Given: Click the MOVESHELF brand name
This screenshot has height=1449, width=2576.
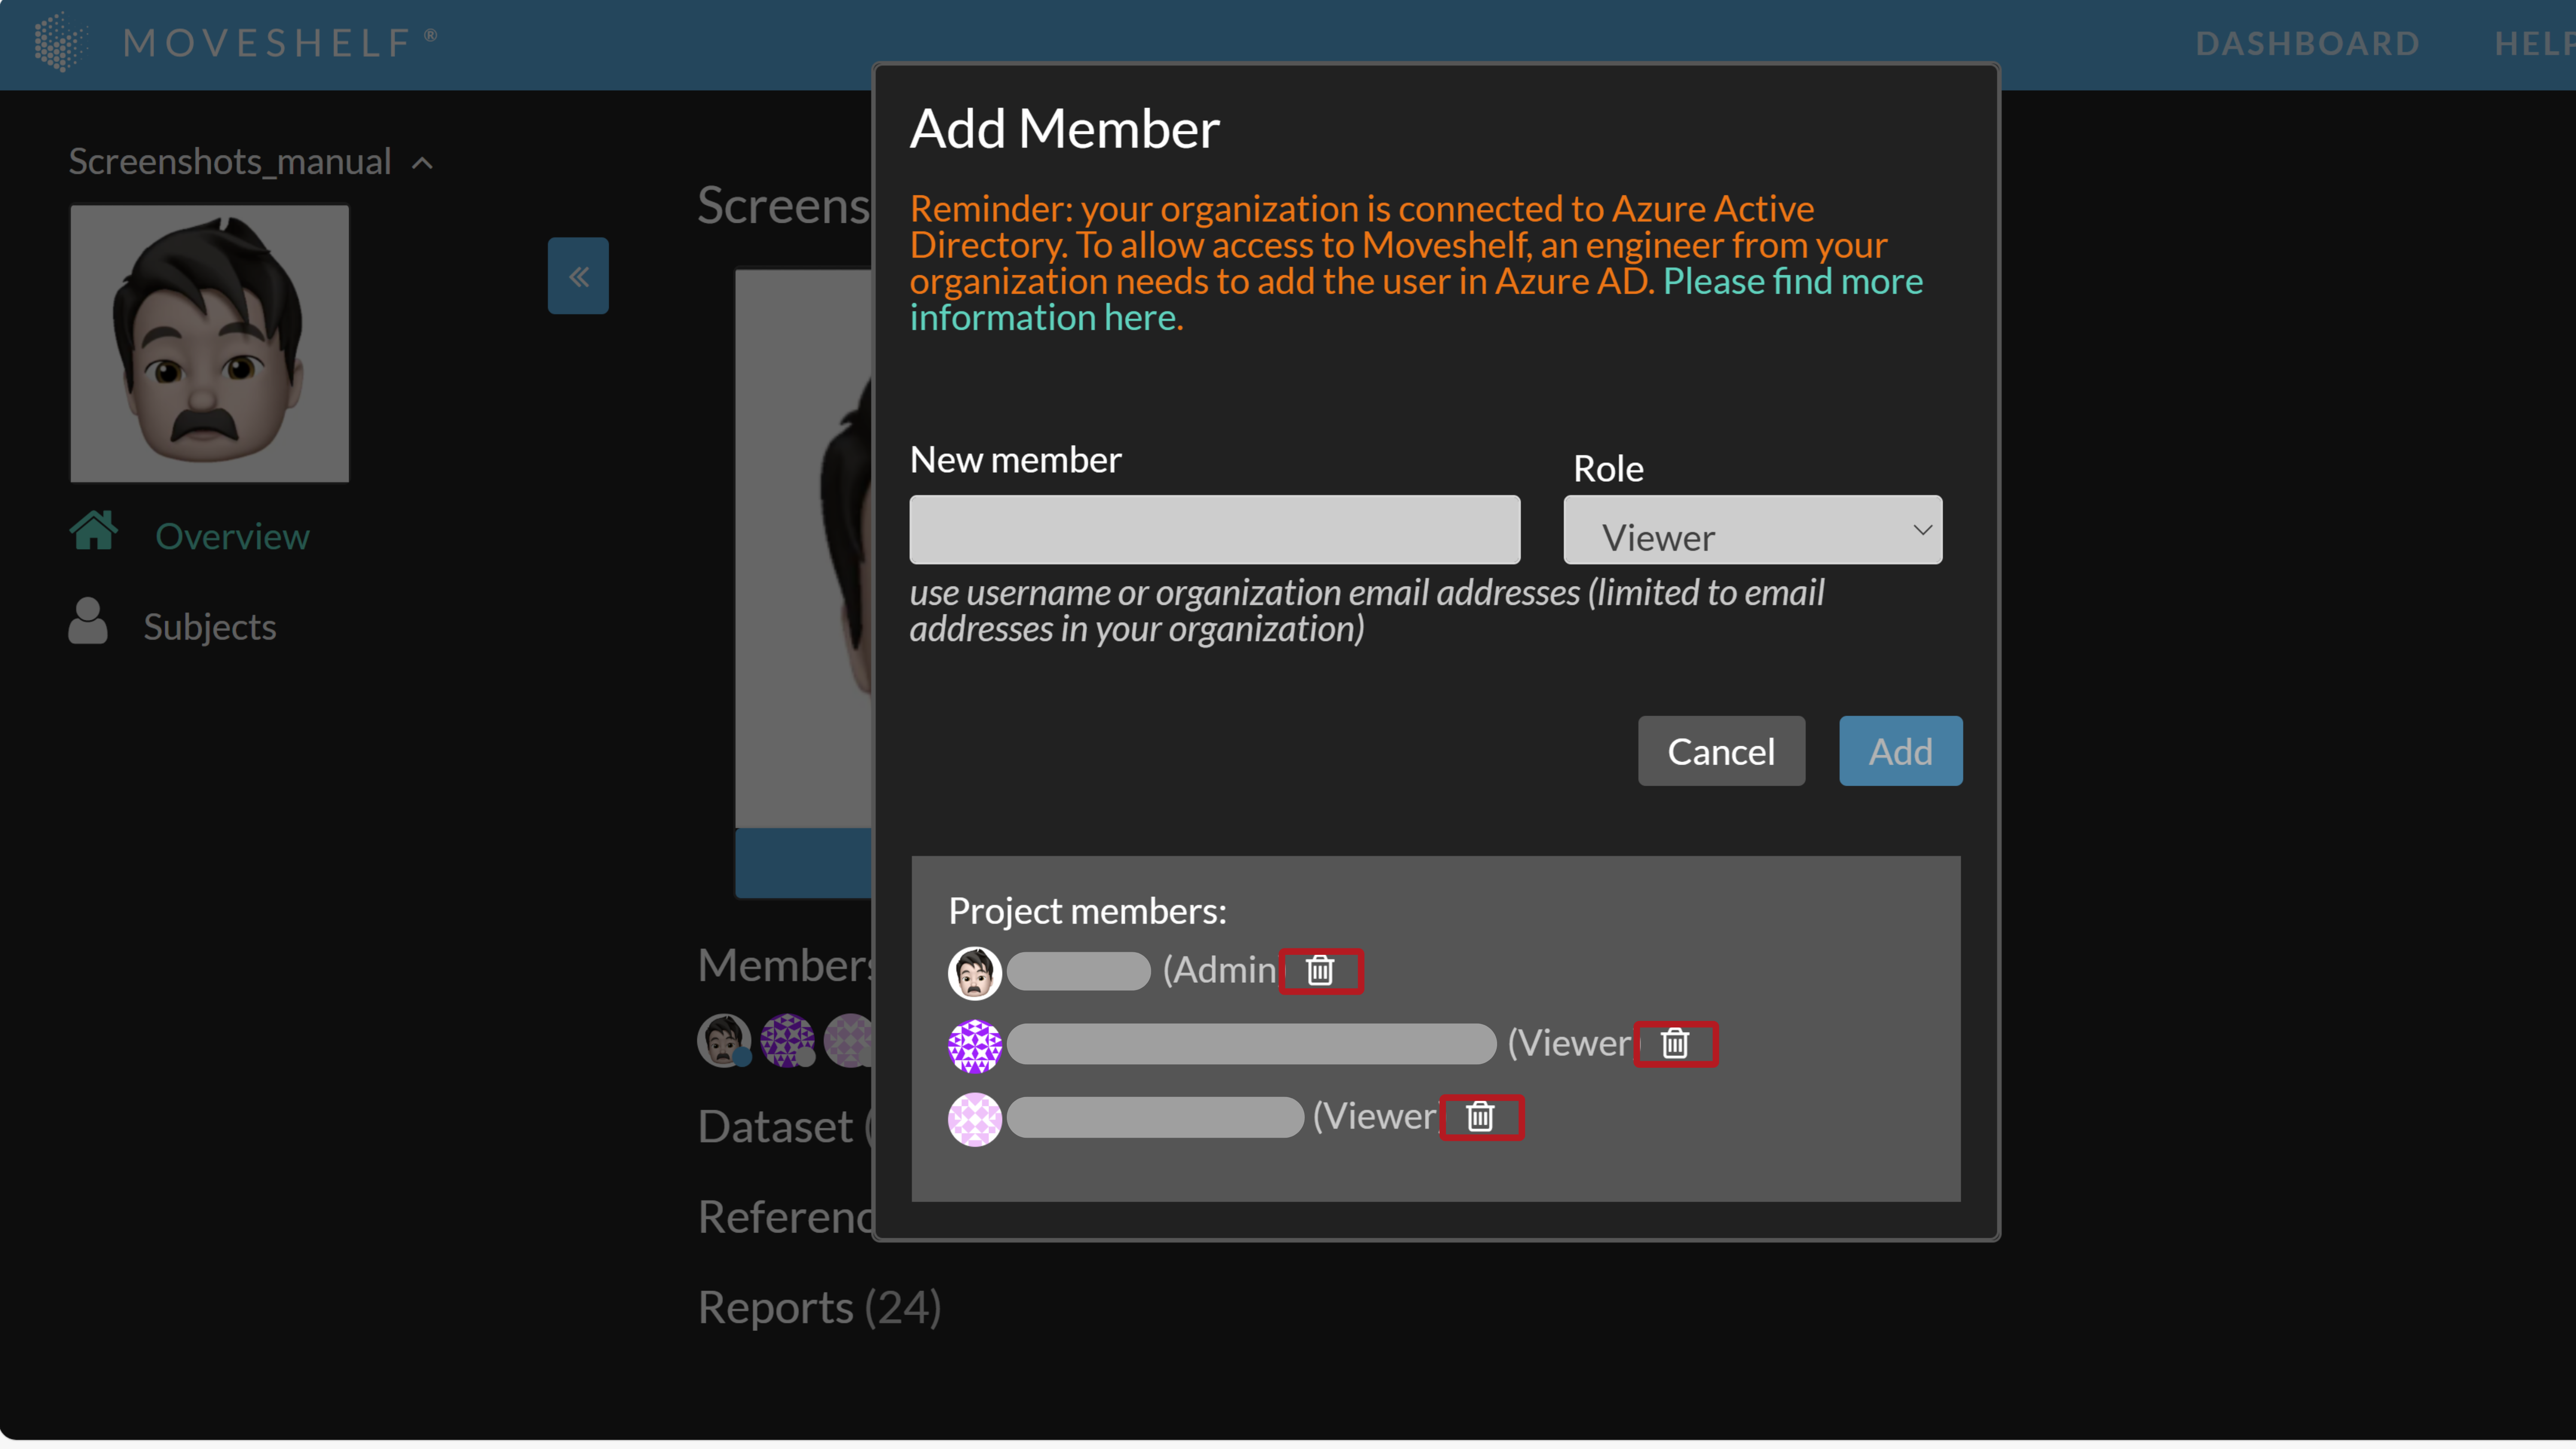Looking at the screenshot, I should [268, 43].
